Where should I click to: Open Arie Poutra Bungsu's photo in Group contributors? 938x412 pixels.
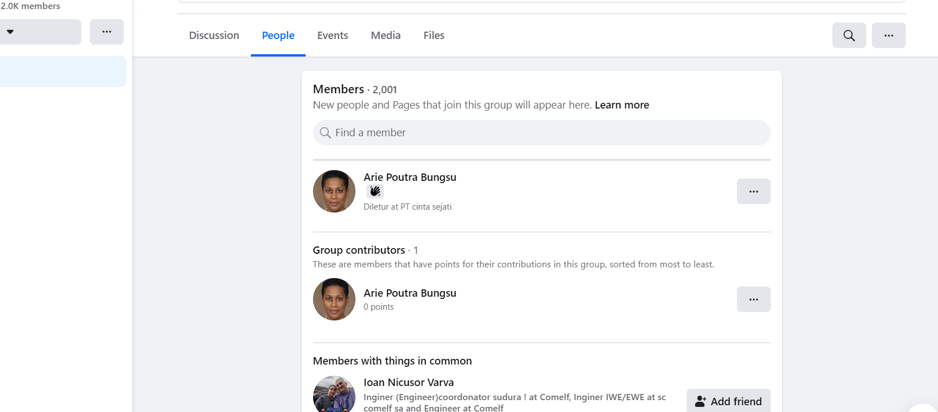tap(334, 299)
